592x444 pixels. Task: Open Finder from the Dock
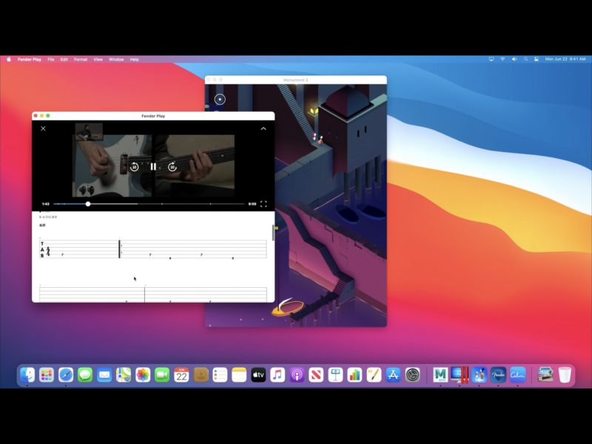(27, 375)
